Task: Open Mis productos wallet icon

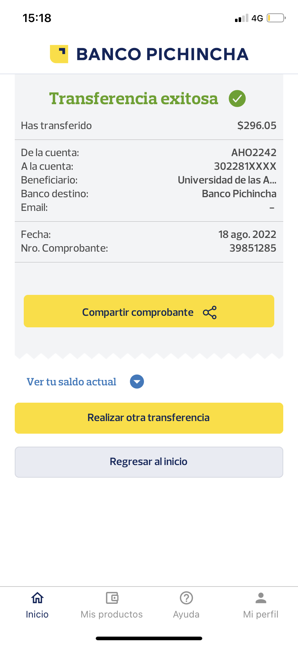Action: click(x=112, y=598)
